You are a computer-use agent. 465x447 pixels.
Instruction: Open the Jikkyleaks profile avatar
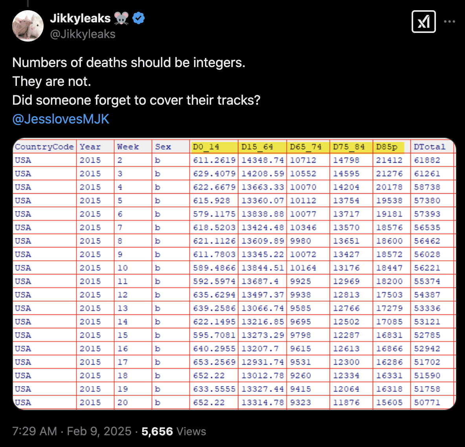click(x=28, y=26)
